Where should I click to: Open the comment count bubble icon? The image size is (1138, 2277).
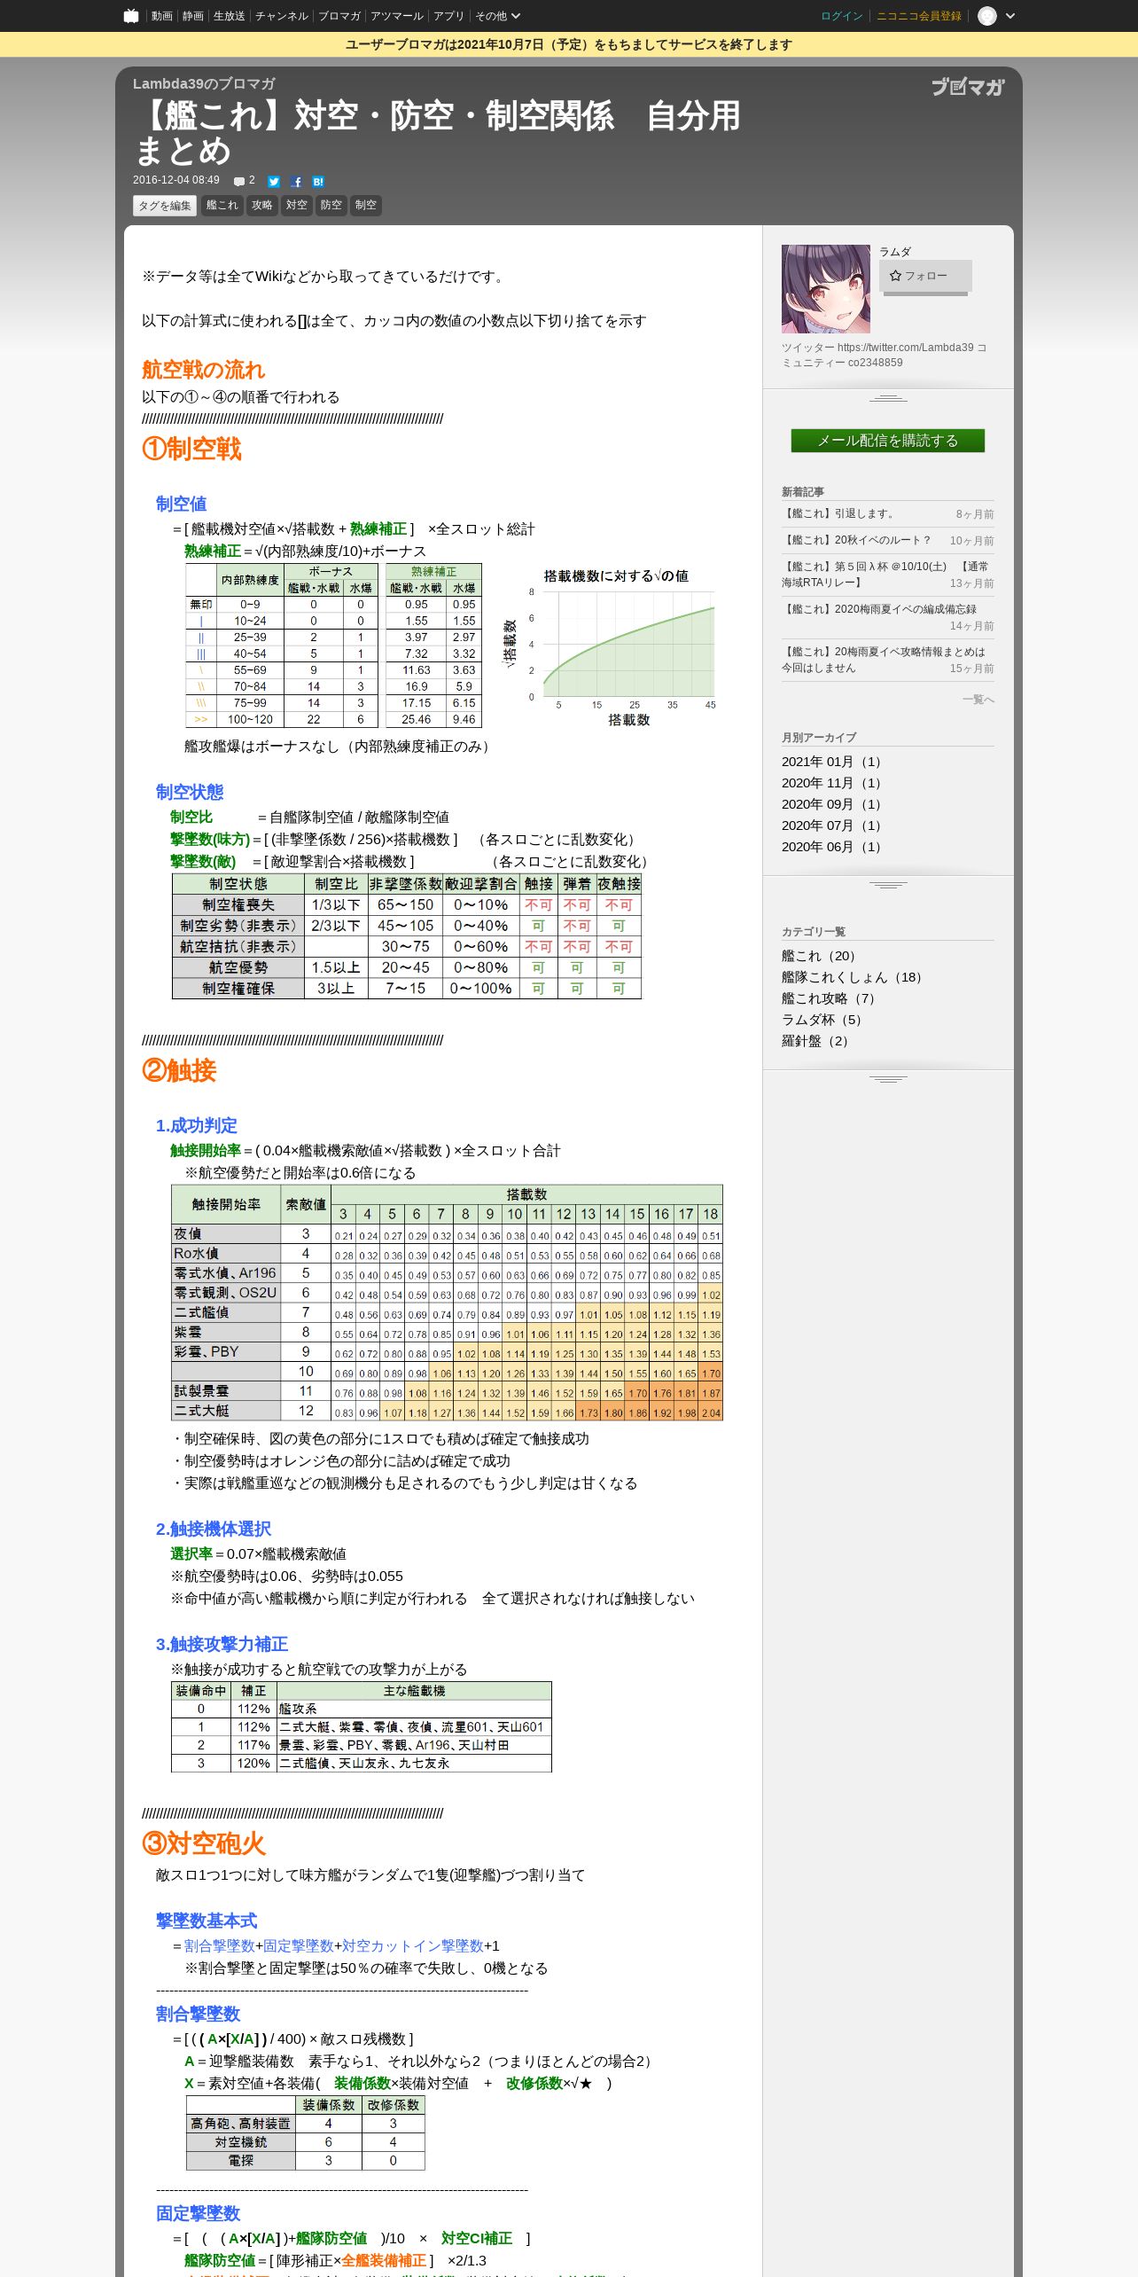pyautogui.click(x=239, y=181)
